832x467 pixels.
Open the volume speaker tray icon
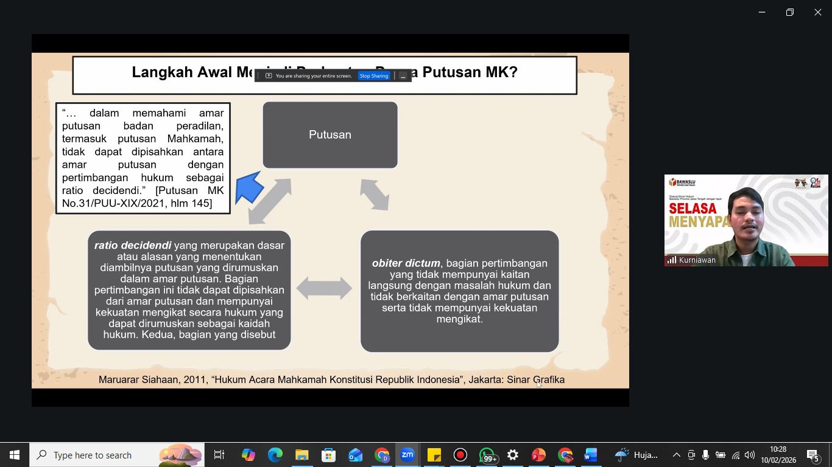[x=750, y=455]
